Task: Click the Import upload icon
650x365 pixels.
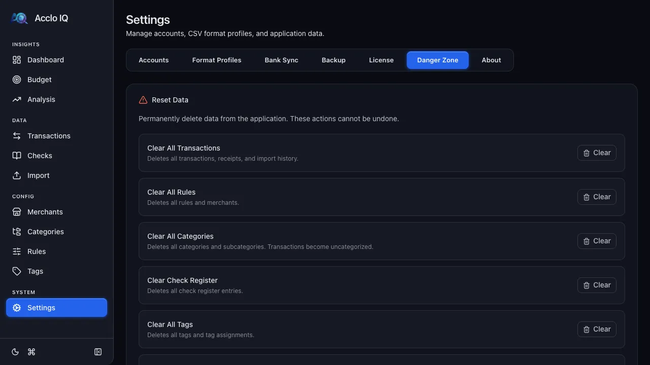Action: [x=17, y=175]
